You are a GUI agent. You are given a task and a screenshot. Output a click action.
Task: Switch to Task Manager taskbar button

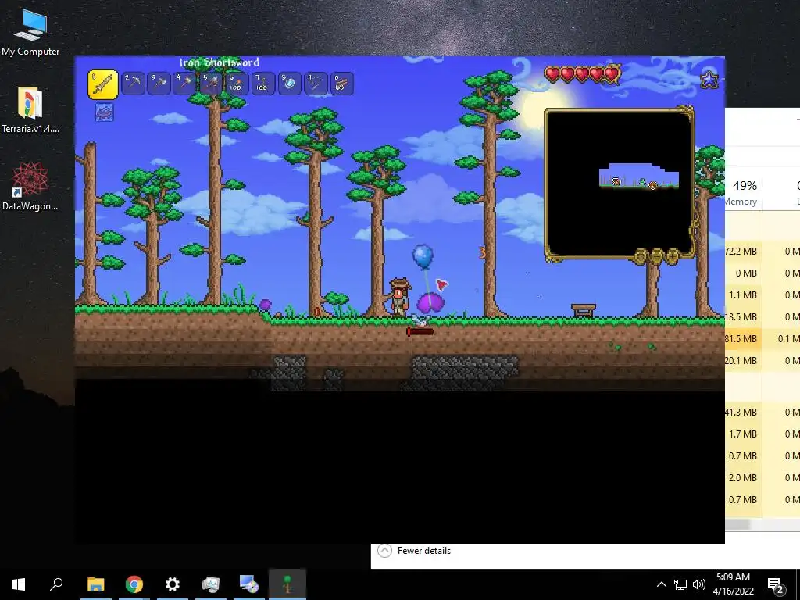211,584
